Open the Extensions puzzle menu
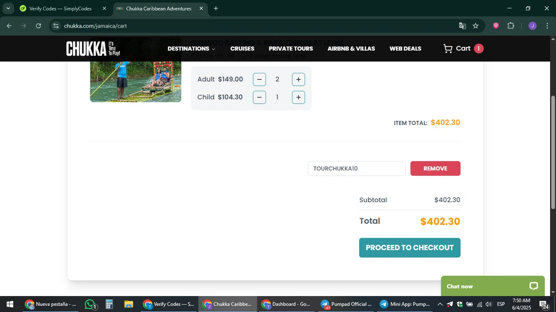556x312 pixels. tap(511, 26)
